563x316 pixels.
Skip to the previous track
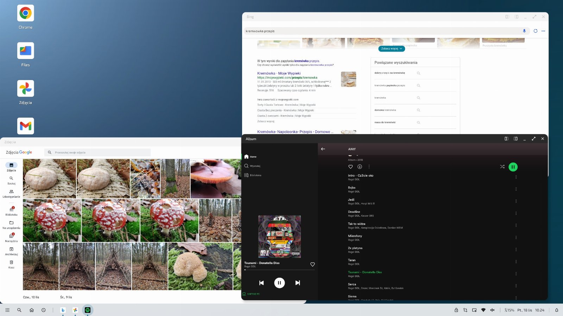click(x=261, y=283)
